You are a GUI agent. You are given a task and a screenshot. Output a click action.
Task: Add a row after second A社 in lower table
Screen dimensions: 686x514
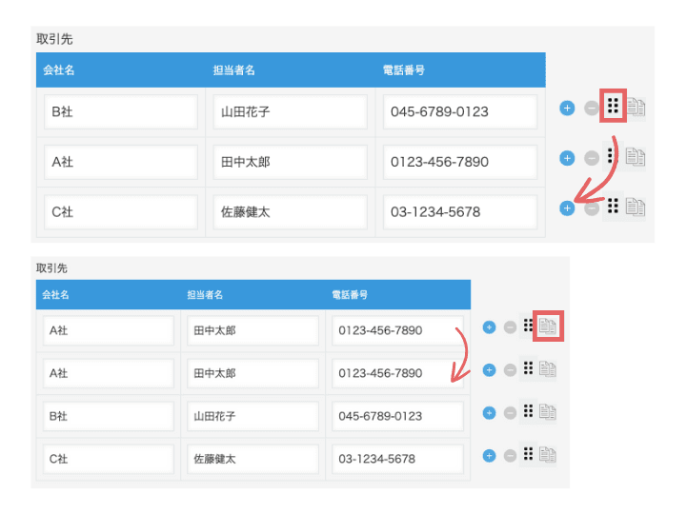point(489,370)
